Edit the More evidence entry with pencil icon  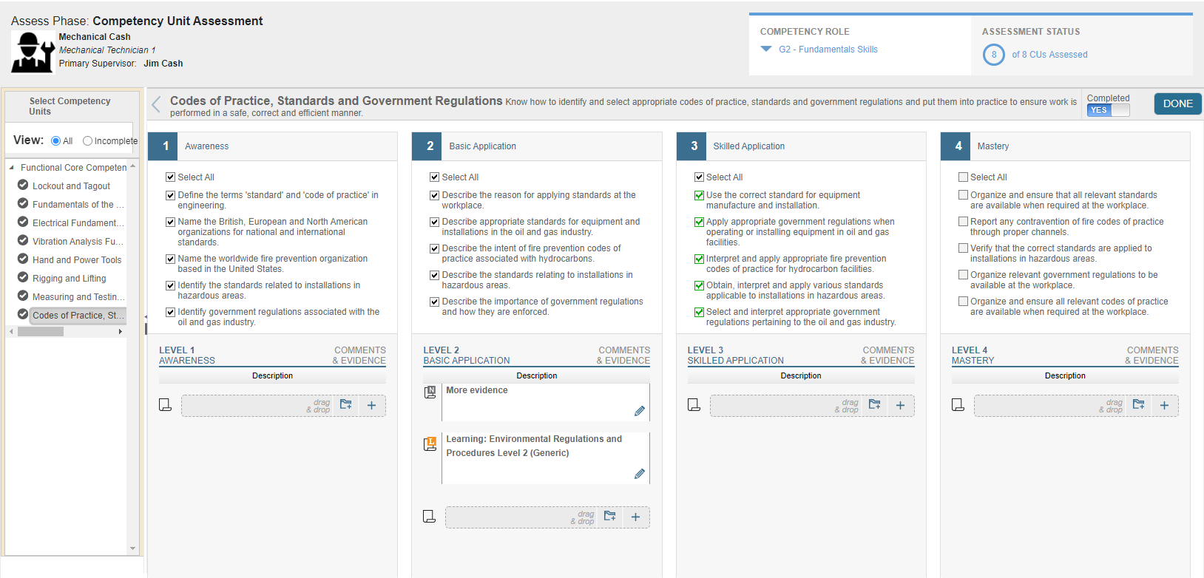(x=640, y=411)
